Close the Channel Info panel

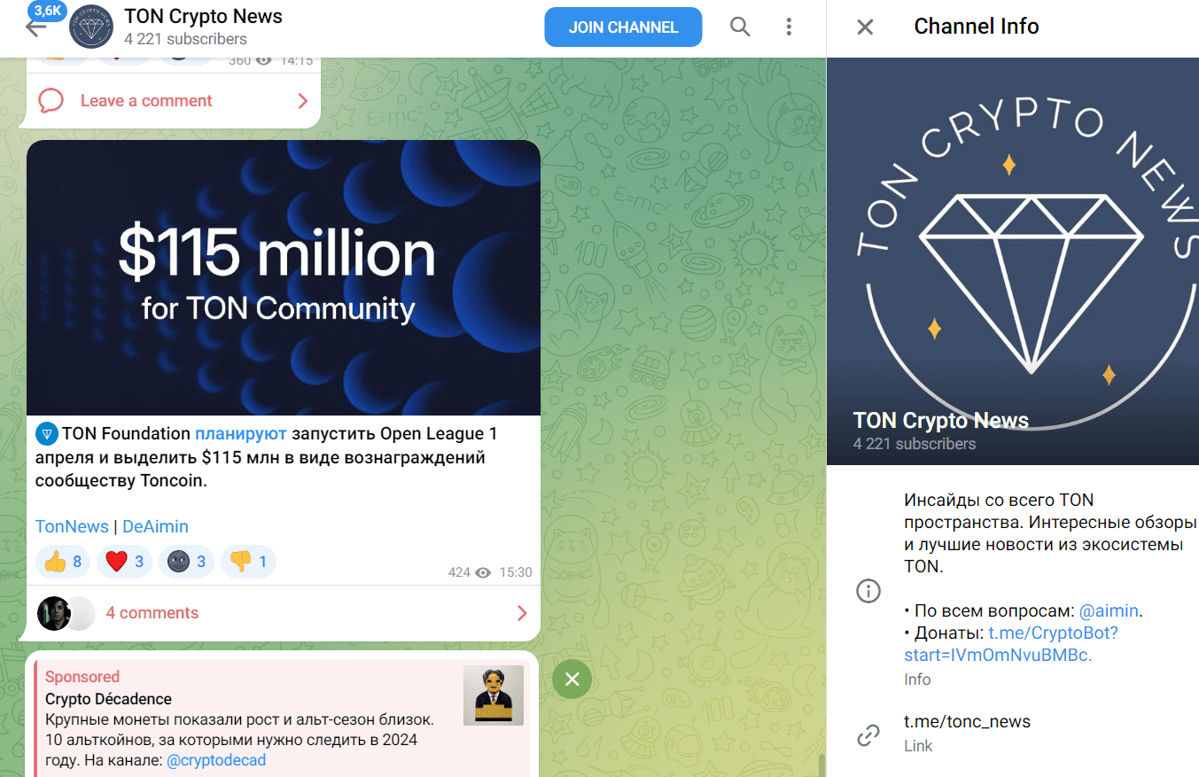pyautogui.click(x=865, y=27)
